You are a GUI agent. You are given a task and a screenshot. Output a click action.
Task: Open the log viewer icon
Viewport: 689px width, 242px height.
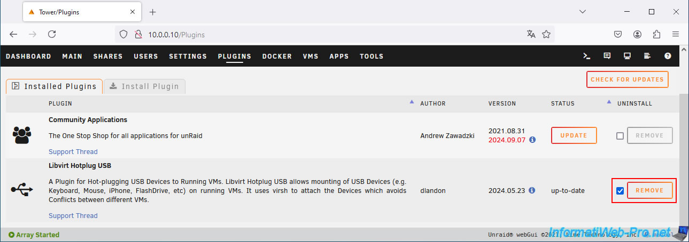(x=647, y=56)
